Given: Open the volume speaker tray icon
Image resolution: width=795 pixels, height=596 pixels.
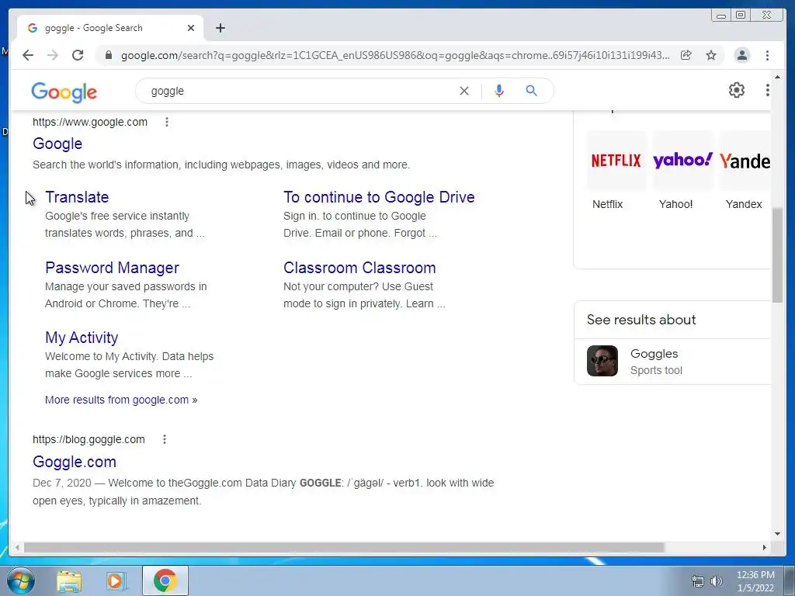Looking at the screenshot, I should pyautogui.click(x=717, y=581).
